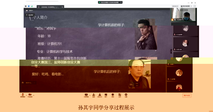Open the chat panel icon
This screenshot has width=213, height=112.
click(106, 95)
